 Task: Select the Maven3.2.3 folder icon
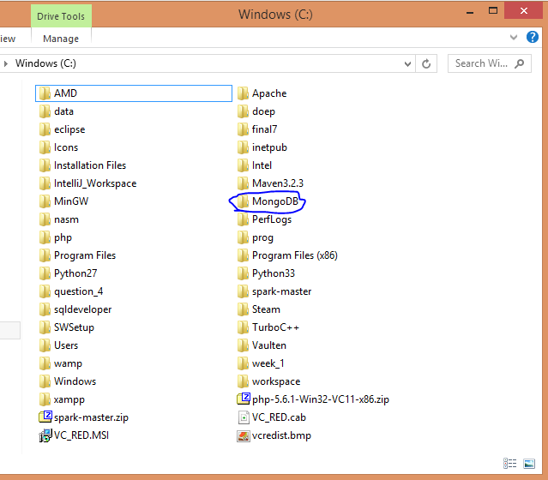(243, 183)
